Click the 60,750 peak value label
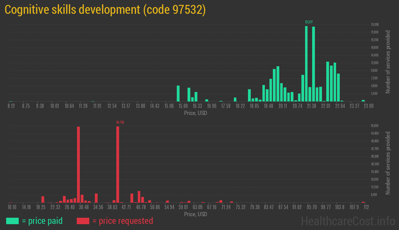Image resolution: width=399 pixels, height=230 pixels. tap(120, 122)
